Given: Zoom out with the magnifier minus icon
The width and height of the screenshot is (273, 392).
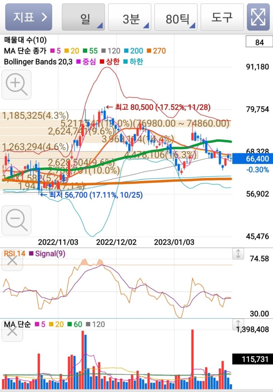Looking at the screenshot, I should click(16, 220).
